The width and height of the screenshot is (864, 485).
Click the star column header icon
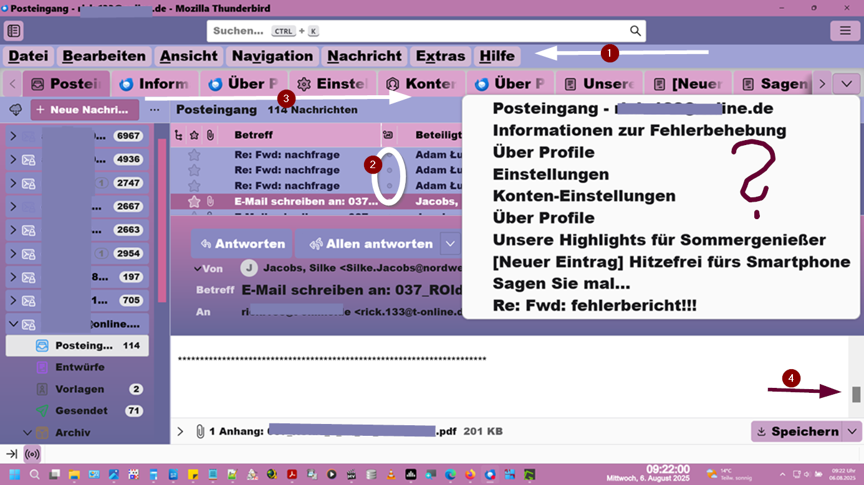[x=194, y=134]
